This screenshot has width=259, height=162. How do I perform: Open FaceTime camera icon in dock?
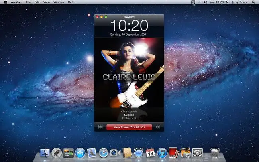click(115, 153)
